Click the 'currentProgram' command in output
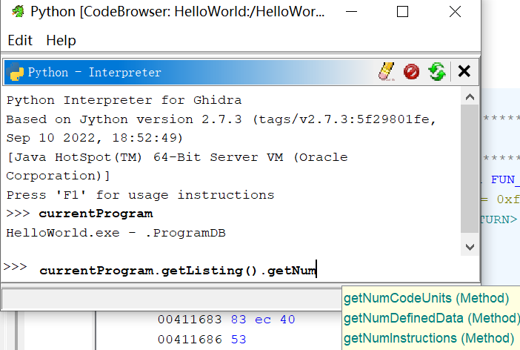The image size is (520, 350). (96, 214)
